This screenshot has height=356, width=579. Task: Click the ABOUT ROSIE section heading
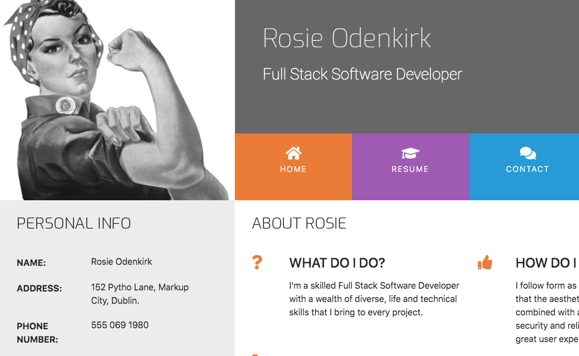(x=300, y=224)
